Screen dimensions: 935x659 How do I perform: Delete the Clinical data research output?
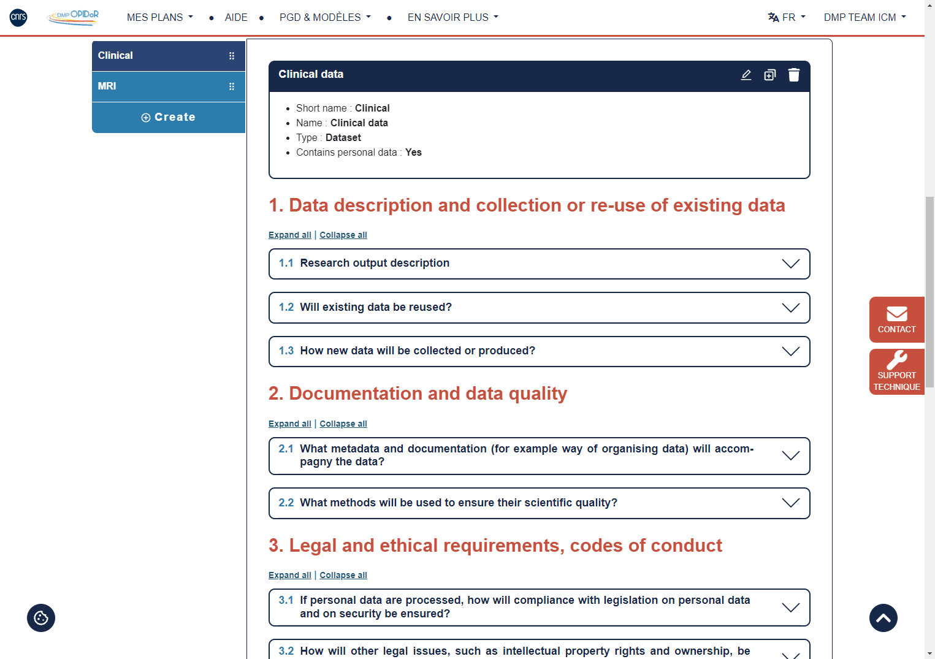[794, 75]
